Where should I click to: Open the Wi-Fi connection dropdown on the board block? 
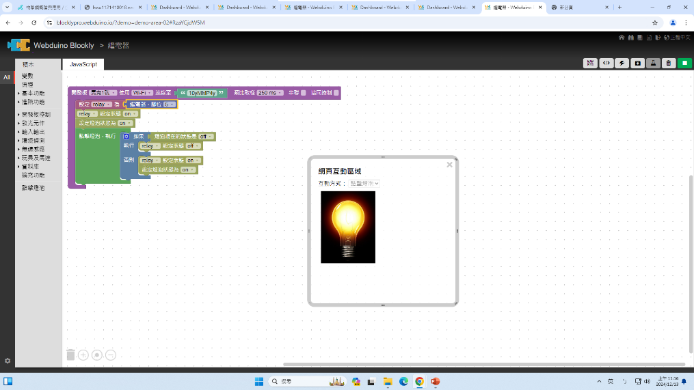tap(141, 93)
